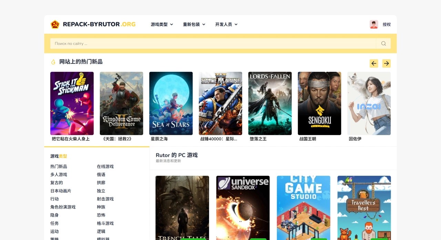Screen dimensions: 441x240
Task: Open the Travellers Rest game card
Action: pyautogui.click(x=364, y=208)
